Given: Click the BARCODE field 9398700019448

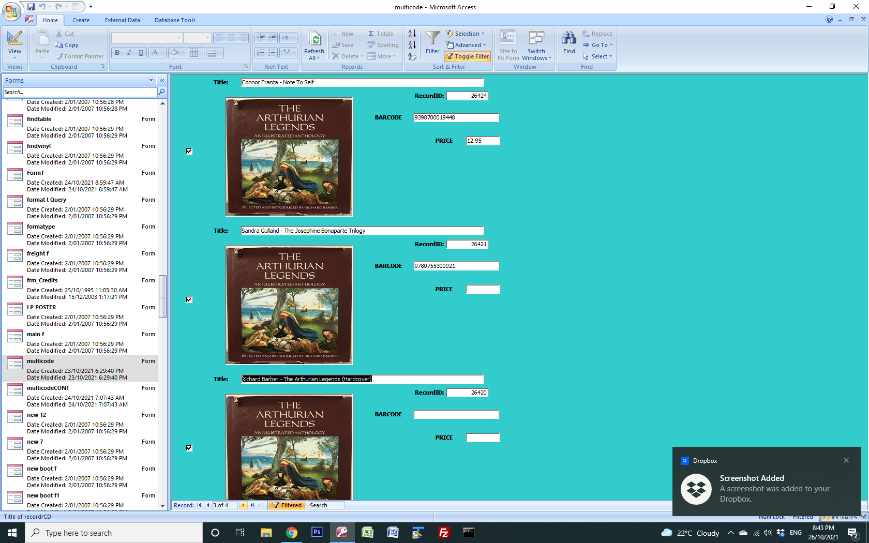Looking at the screenshot, I should (456, 117).
